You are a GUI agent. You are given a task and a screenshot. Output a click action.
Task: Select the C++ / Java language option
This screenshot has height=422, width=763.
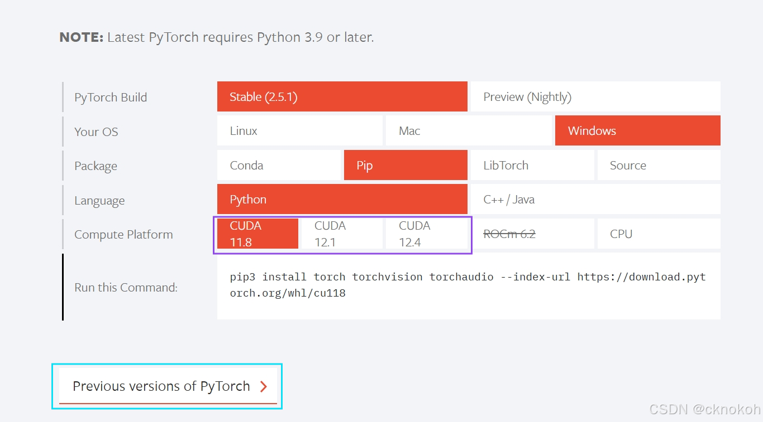[x=595, y=199]
